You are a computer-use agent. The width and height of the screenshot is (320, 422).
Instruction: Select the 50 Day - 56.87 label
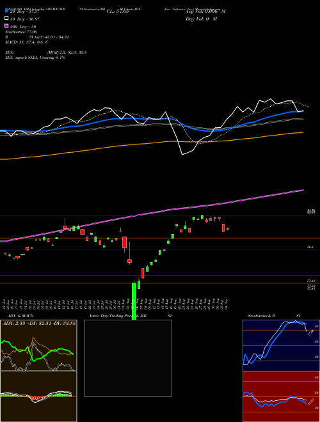(24, 19)
